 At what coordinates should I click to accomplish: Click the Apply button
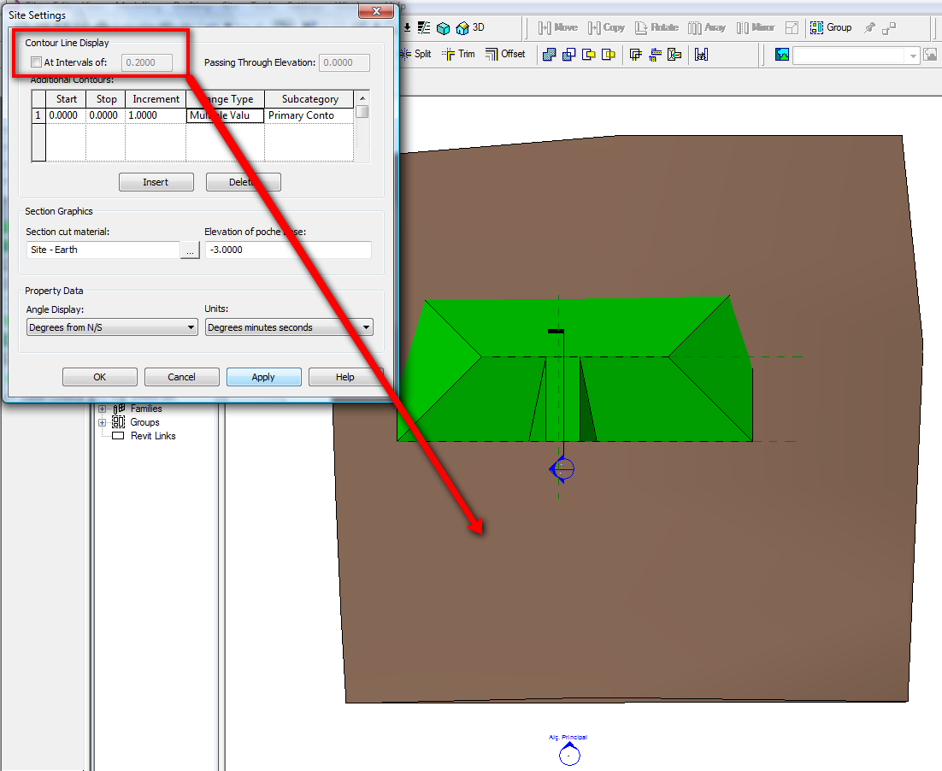pos(264,377)
